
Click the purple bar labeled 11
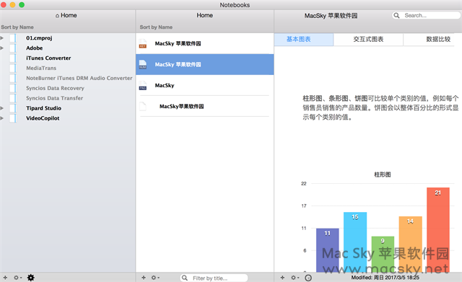point(327,250)
